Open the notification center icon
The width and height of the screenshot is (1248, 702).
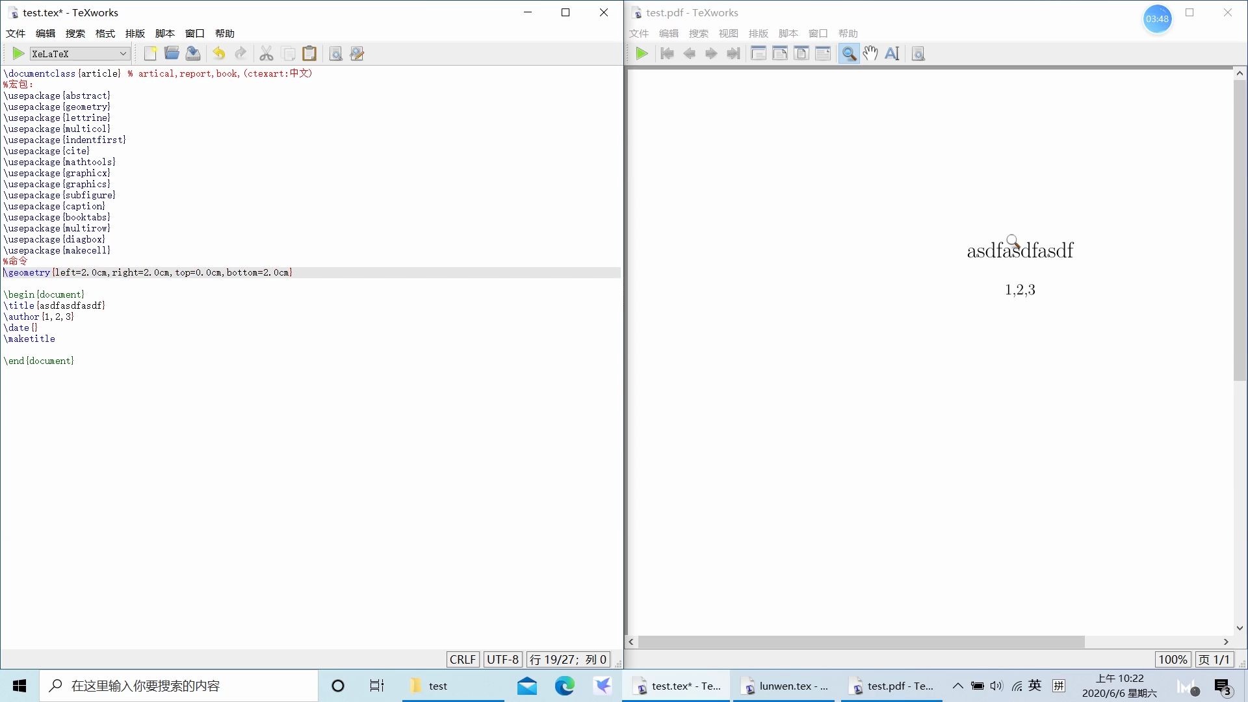(1223, 686)
